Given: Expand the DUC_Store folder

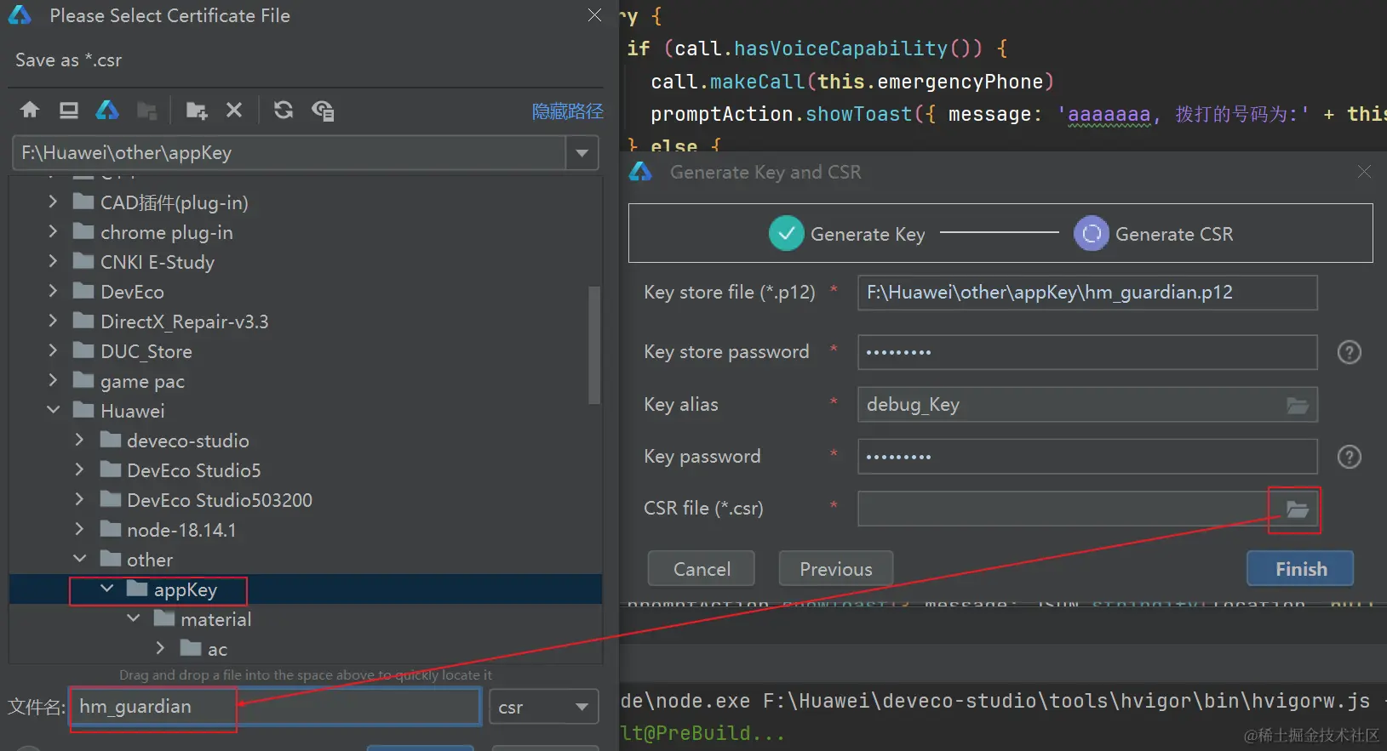Looking at the screenshot, I should (x=53, y=350).
